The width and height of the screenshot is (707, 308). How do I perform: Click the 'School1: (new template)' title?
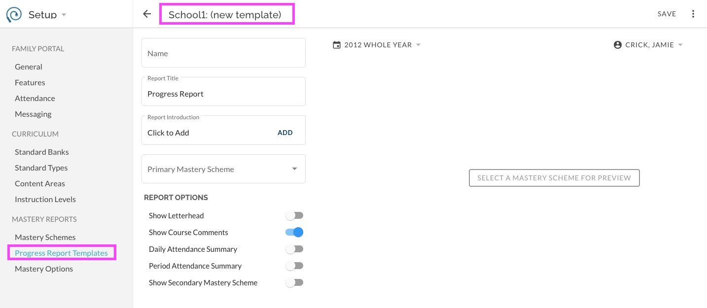coord(225,15)
